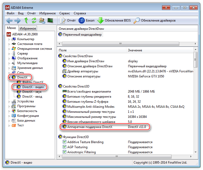
Task: Open the users icon in the toolbar
Action: [x=42, y=20]
